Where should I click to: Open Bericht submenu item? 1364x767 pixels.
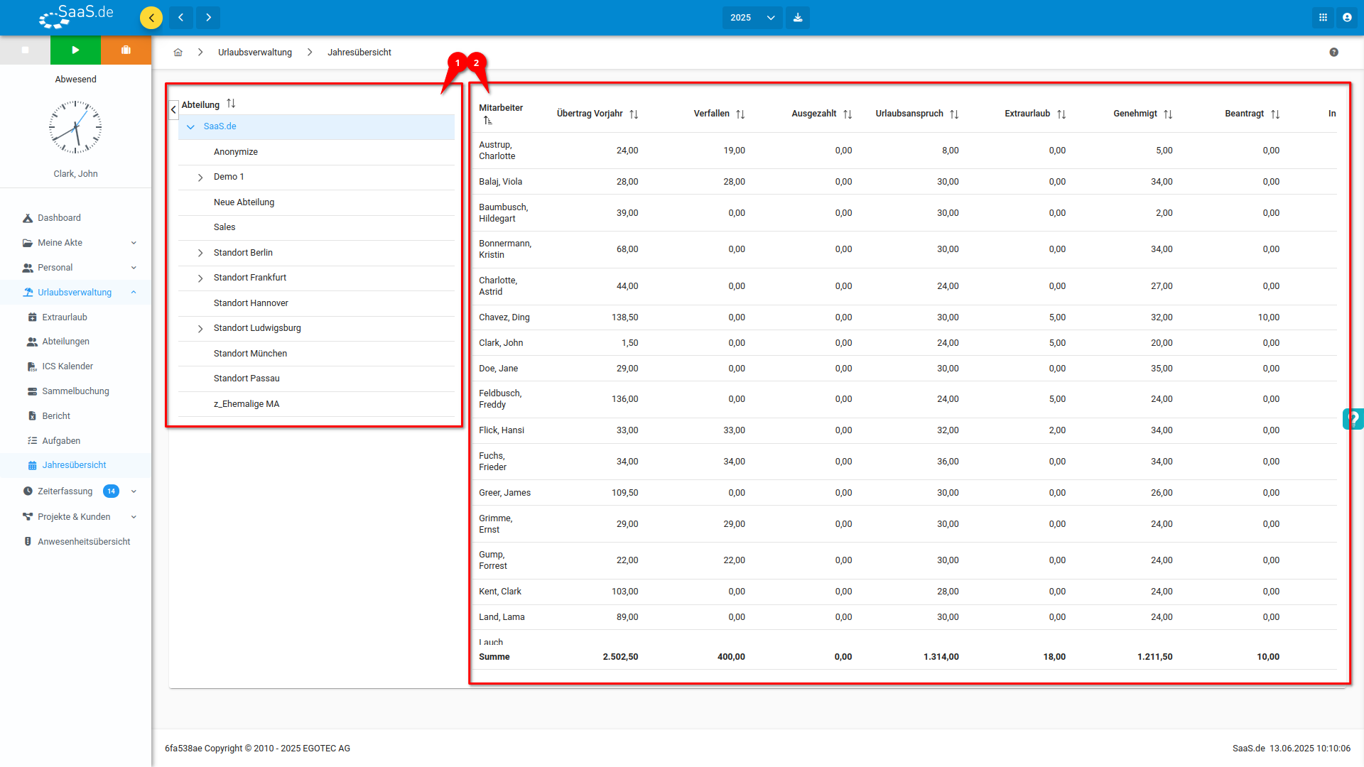point(75,416)
